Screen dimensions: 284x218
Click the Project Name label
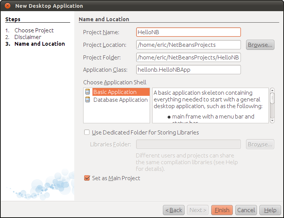(x=101, y=32)
